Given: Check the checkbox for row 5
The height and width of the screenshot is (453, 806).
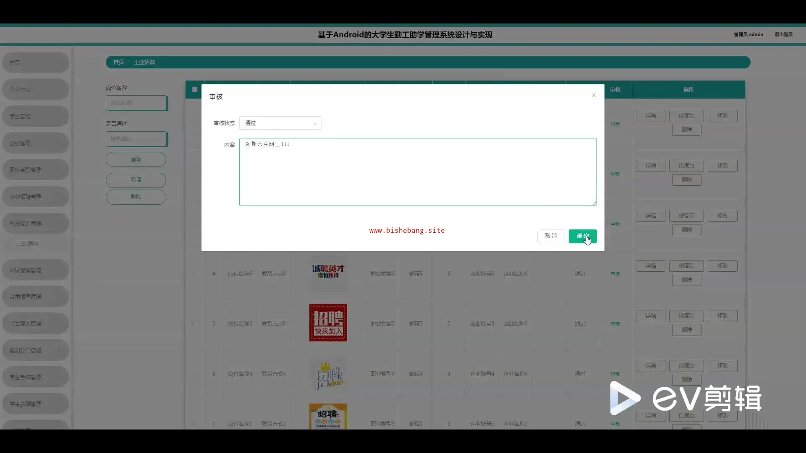Looking at the screenshot, I should pos(195,324).
